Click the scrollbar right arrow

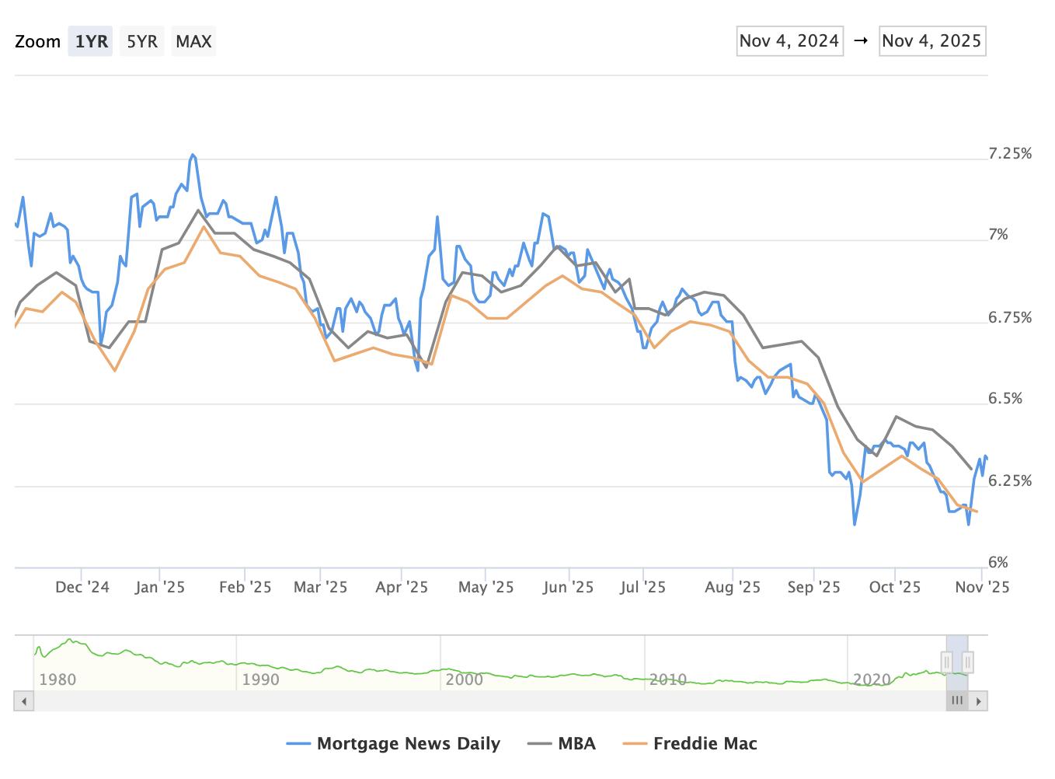(x=978, y=701)
